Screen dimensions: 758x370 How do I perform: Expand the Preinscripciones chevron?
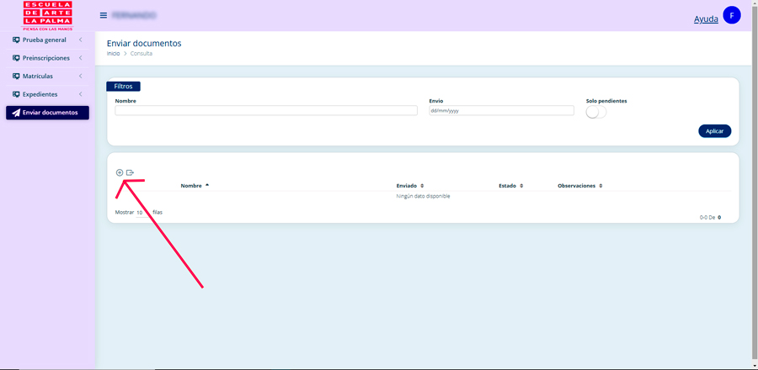(80, 58)
